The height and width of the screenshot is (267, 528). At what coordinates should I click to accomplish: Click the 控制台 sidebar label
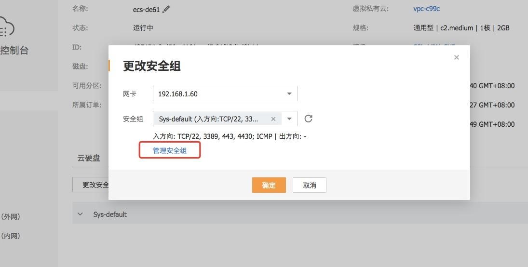(14, 51)
